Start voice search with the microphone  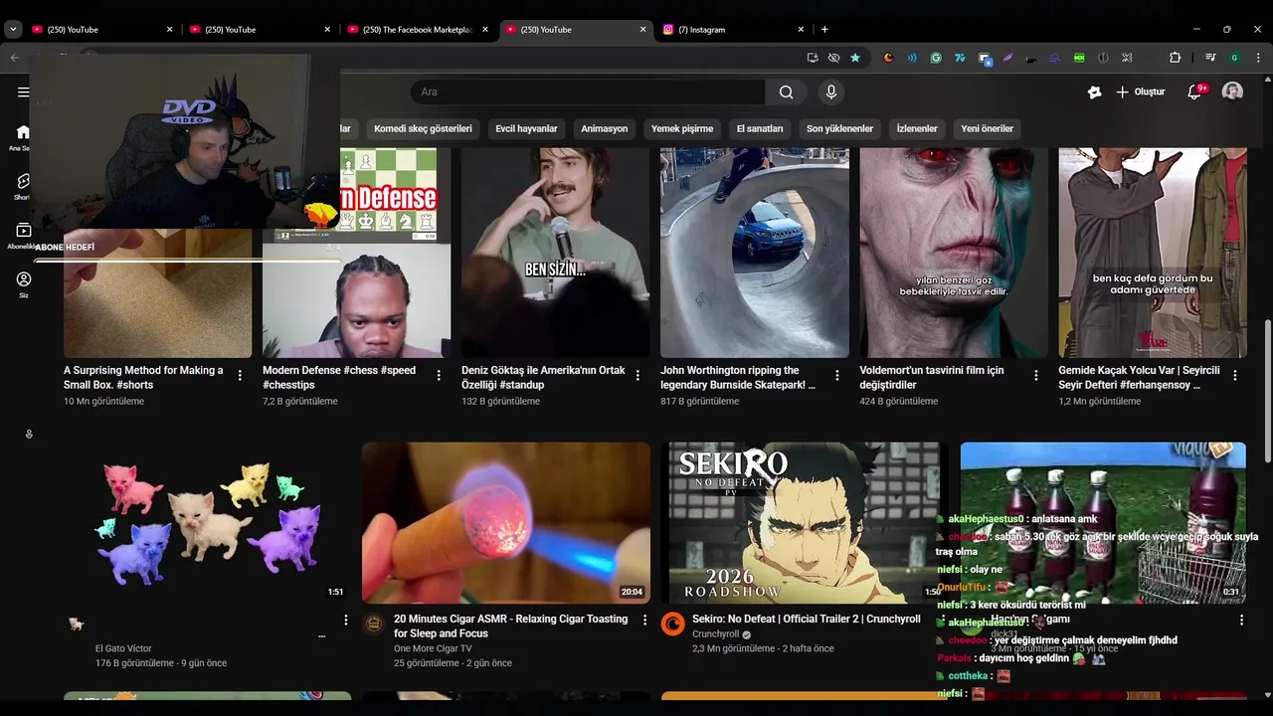click(x=831, y=92)
